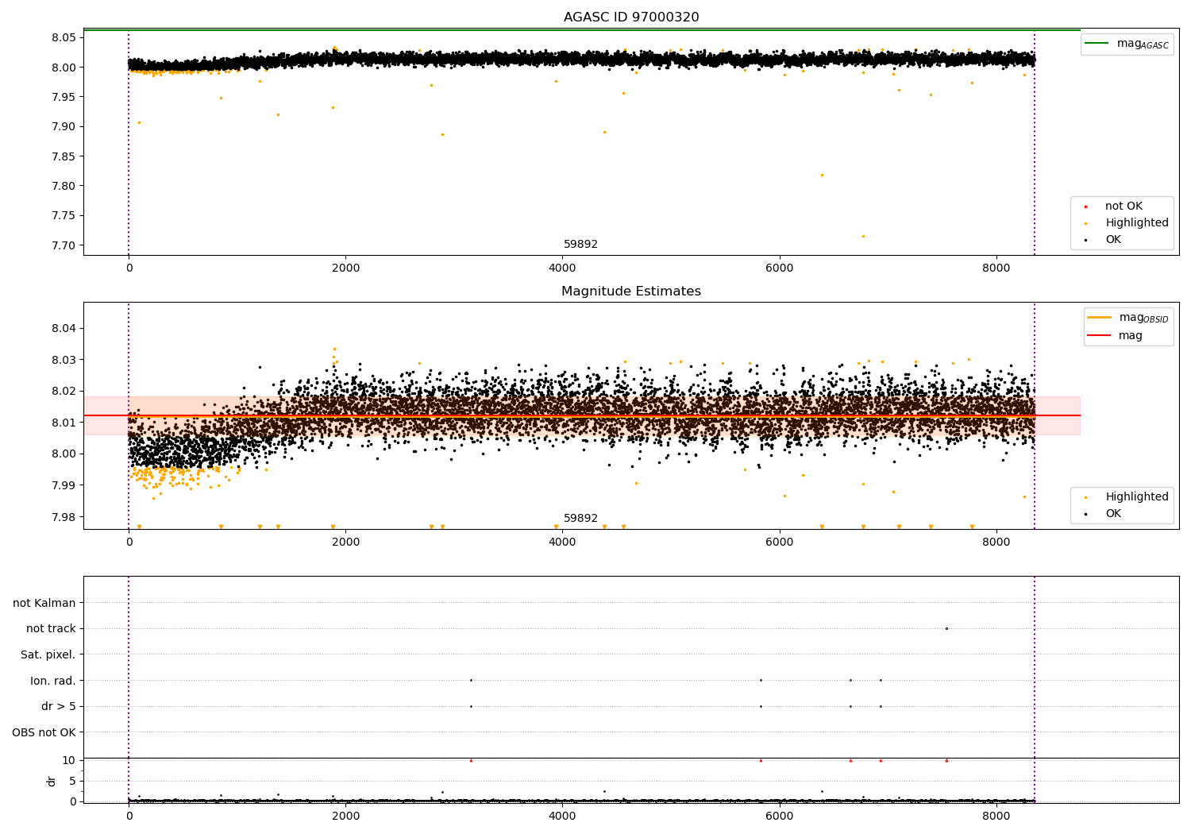Click the 59892 label in the middle plot
This screenshot has width=1191, height=834.
coord(580,519)
